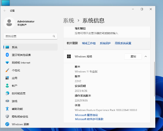This screenshot has width=163, height=131.
Task: Click the 设置 window title text
Action: pos(12,11)
